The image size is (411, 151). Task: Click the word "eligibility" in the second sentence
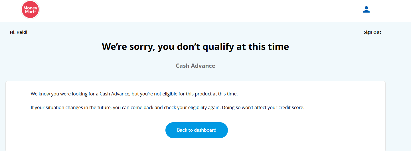tap(197, 108)
